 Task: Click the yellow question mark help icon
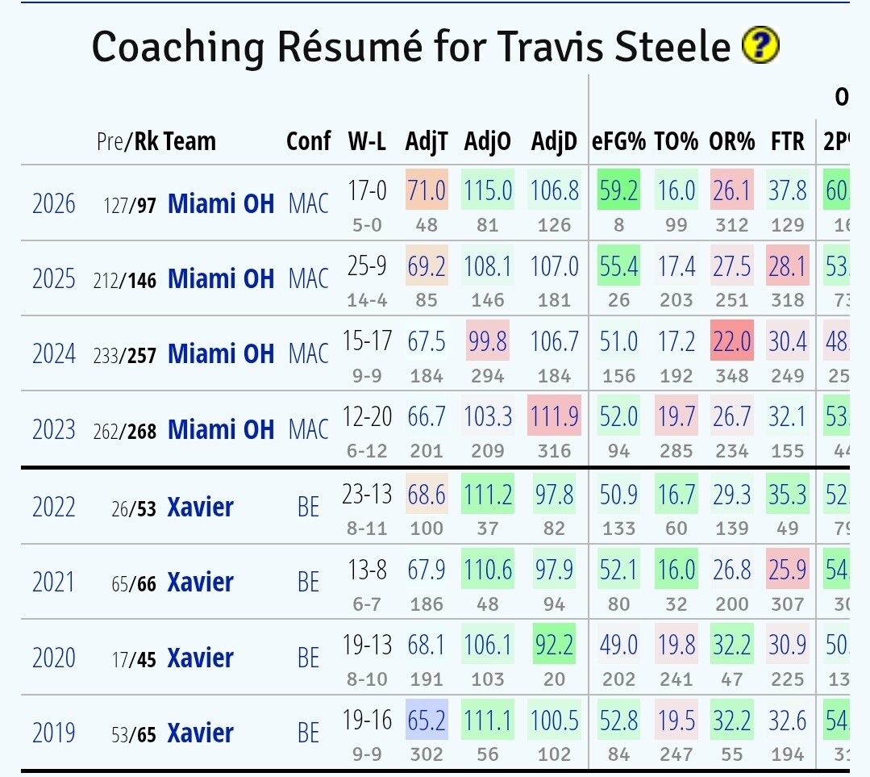760,45
